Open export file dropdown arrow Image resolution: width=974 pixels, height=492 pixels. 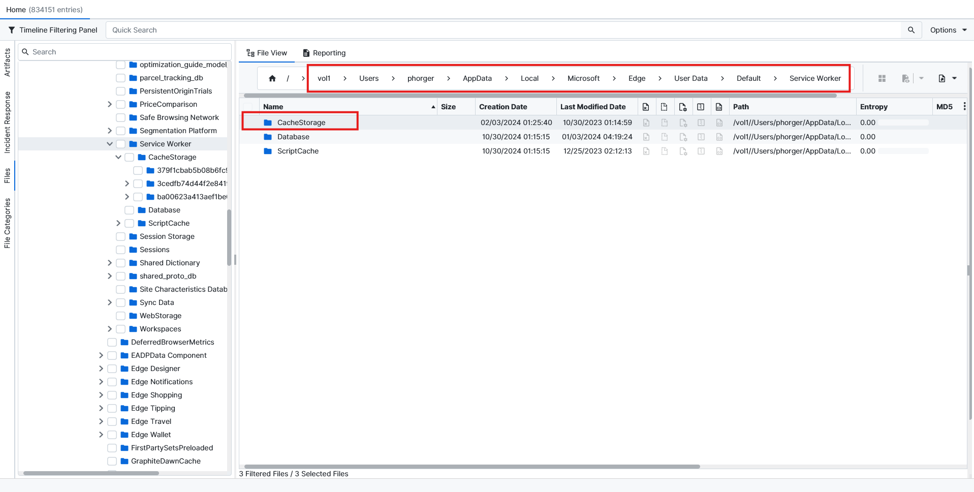954,78
